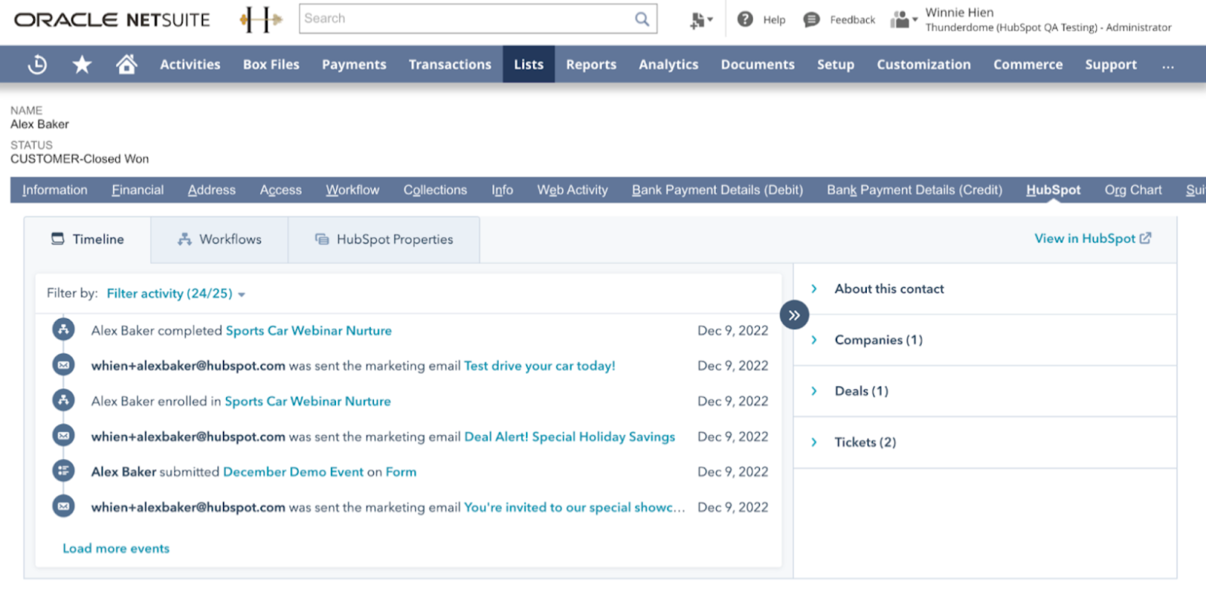Switch to the Workflows tab

[x=219, y=239]
